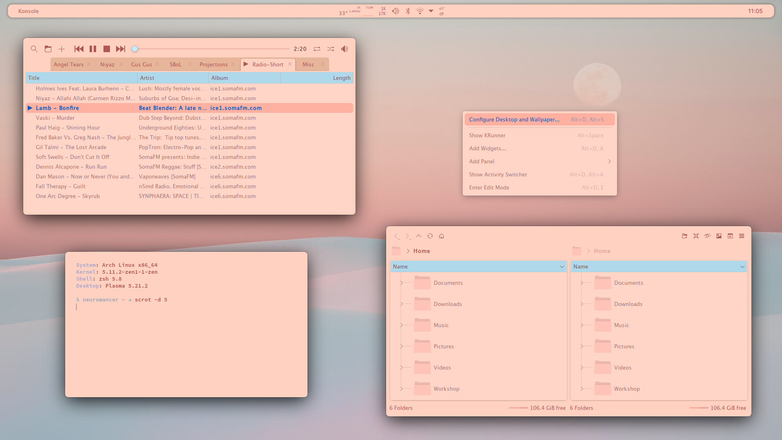Open terminal panel icon in Dolphin

pyautogui.click(x=730, y=236)
